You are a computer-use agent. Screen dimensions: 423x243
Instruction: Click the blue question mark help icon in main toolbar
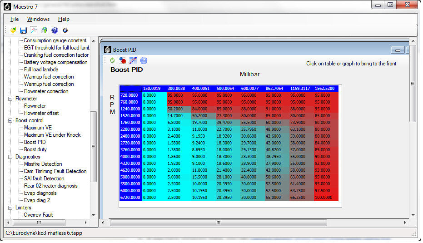click(55, 30)
